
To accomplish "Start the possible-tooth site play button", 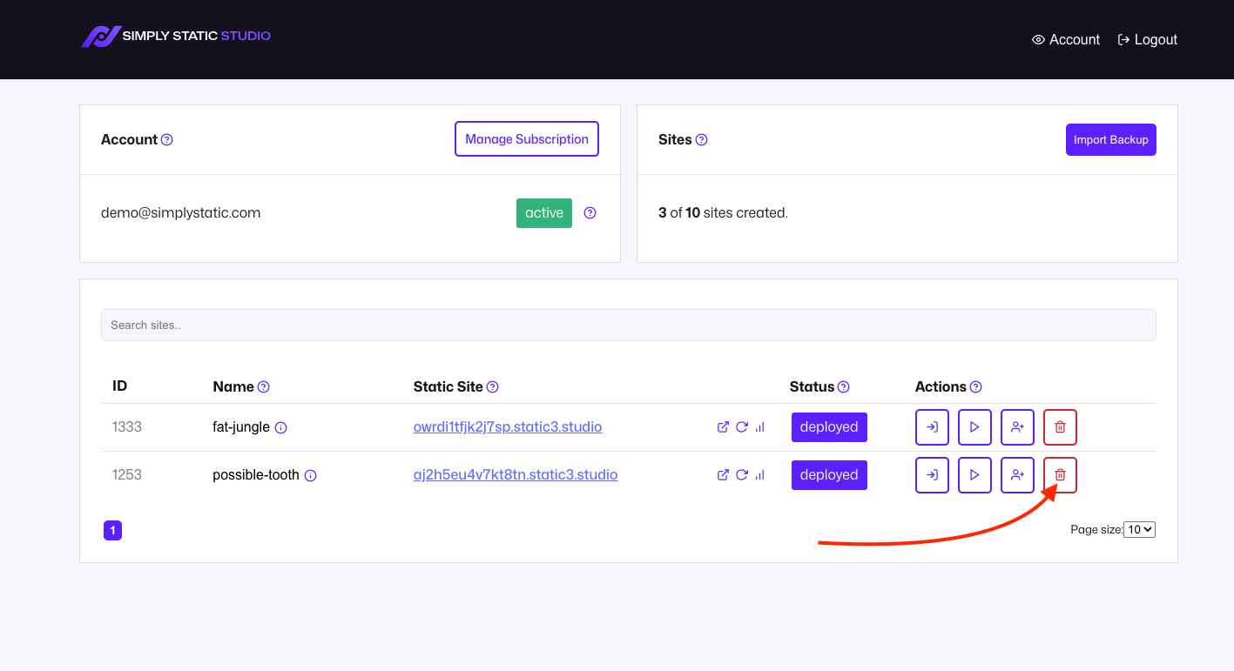I will (x=974, y=475).
